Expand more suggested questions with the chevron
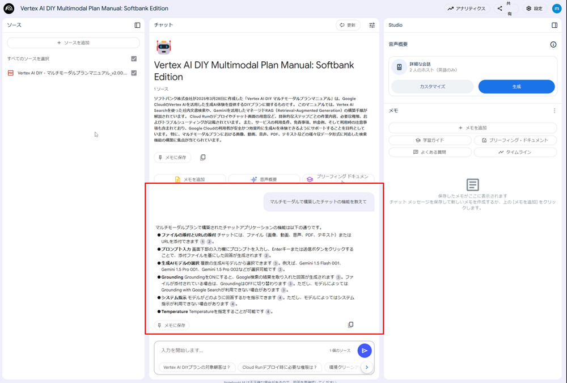Viewport: 567px width, 383px height. (366, 367)
